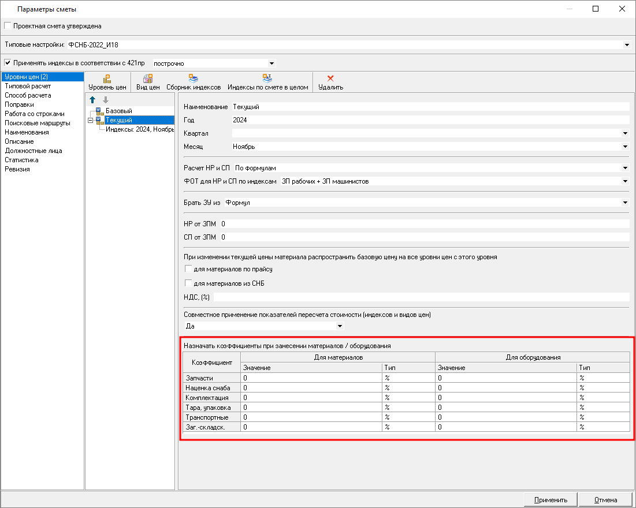
Task: Open Работа со строками section
Action: click(x=35, y=114)
